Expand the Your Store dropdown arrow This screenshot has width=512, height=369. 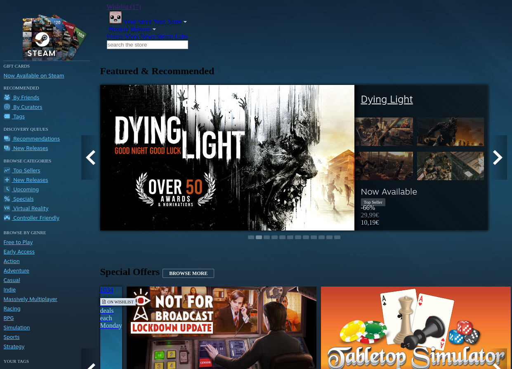pos(185,22)
